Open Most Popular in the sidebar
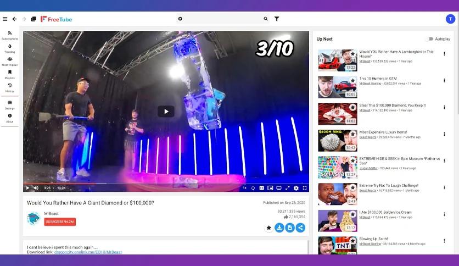459x266 pixels. pos(10,62)
